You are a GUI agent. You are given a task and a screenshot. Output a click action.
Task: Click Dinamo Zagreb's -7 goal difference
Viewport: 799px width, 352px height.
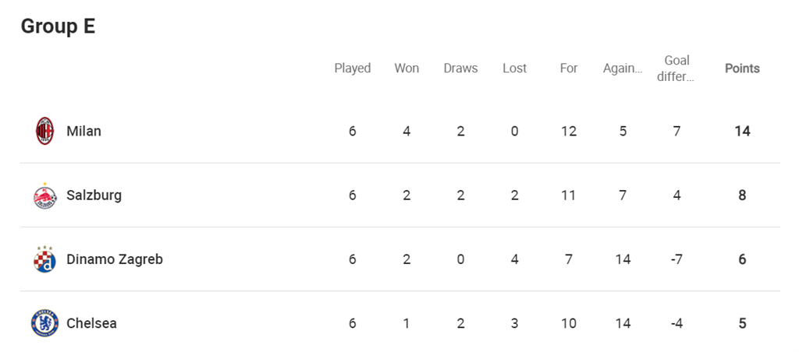(676, 259)
